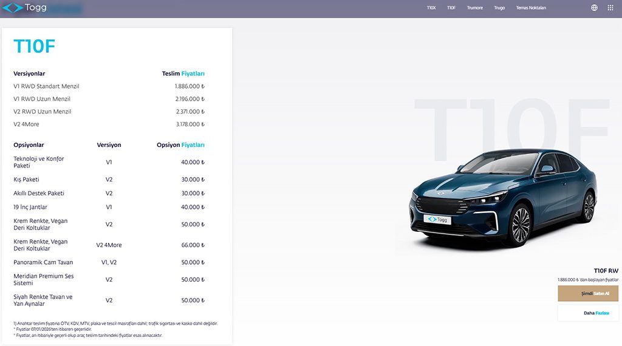Click the large T10F heading in the price card
Image resolution: width=622 pixels, height=346 pixels.
click(x=35, y=47)
